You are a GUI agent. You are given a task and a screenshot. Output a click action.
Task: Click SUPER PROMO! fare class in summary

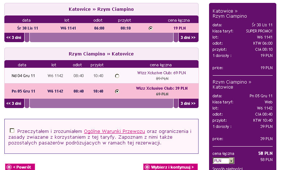(259, 31)
